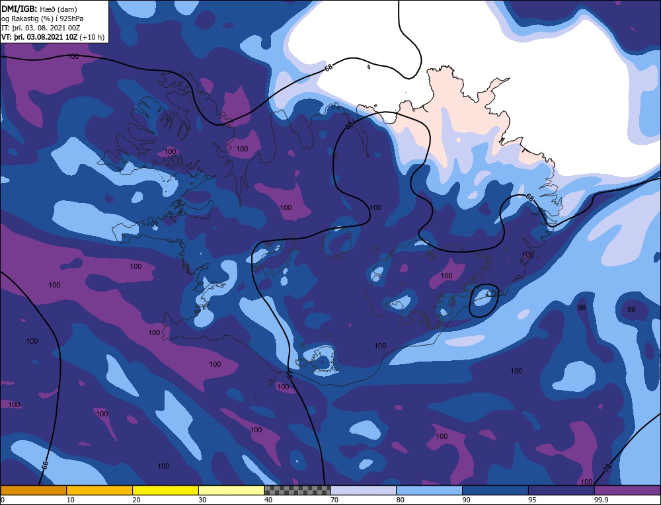Image resolution: width=661 pixels, height=505 pixels.
Task: Click the yellow 20-30 legend swatch
Action: [x=166, y=490]
